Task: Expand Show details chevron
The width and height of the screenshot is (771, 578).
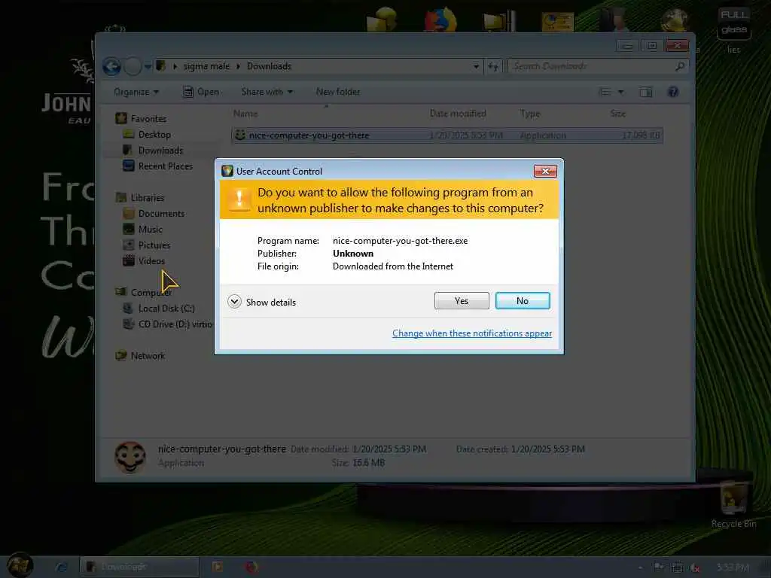Action: [235, 302]
